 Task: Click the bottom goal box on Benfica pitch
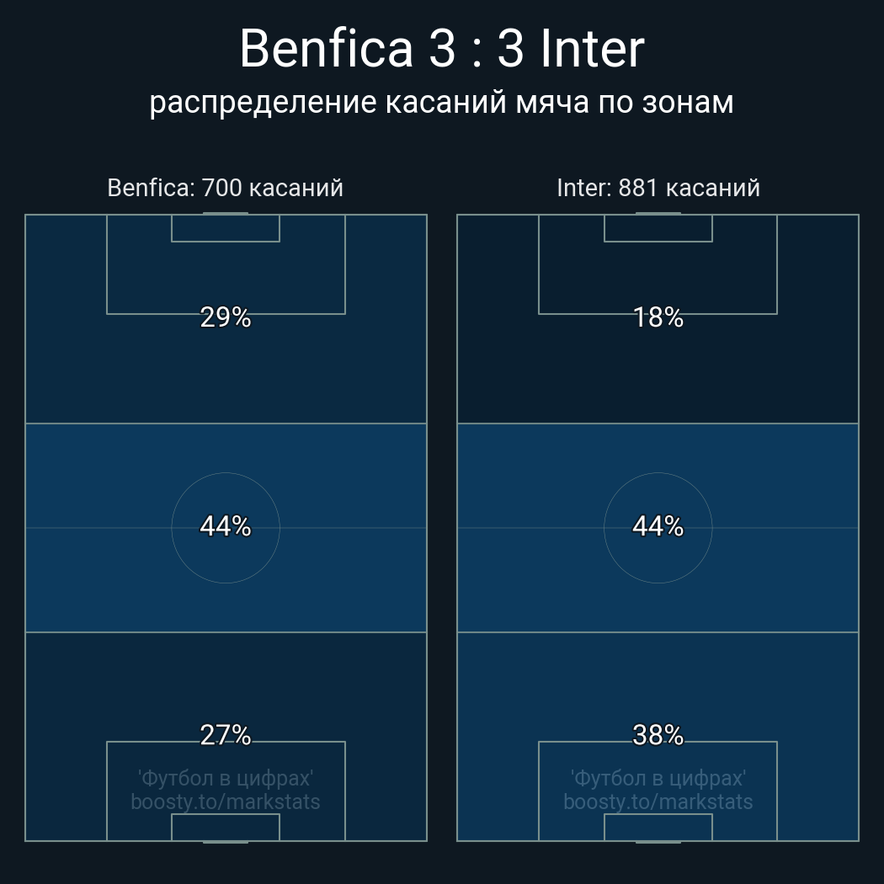[x=225, y=827]
